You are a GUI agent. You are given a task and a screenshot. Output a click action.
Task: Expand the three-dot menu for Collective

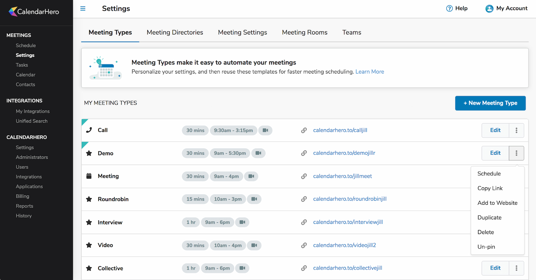tap(516, 268)
